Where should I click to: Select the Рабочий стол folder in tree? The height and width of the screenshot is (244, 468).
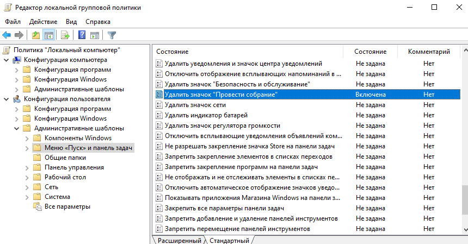pos(65,177)
